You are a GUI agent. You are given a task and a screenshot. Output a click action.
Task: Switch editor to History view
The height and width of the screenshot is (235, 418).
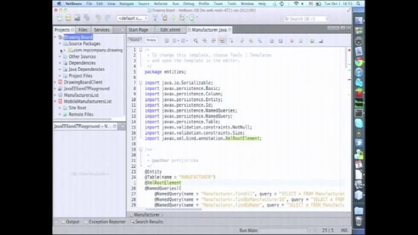[x=151, y=40]
